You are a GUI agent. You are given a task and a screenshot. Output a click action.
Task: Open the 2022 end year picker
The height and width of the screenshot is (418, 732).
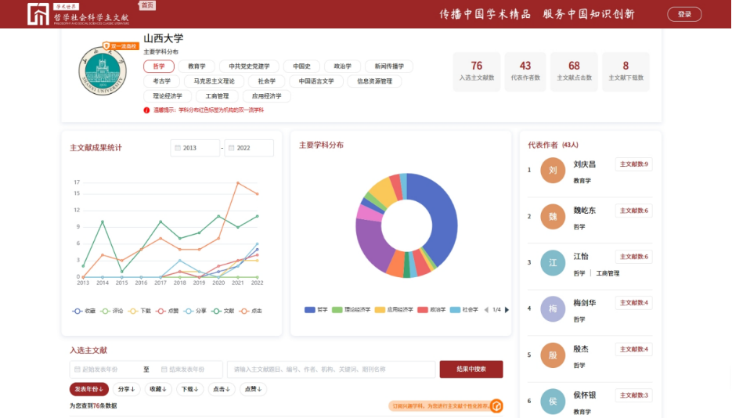[249, 148]
